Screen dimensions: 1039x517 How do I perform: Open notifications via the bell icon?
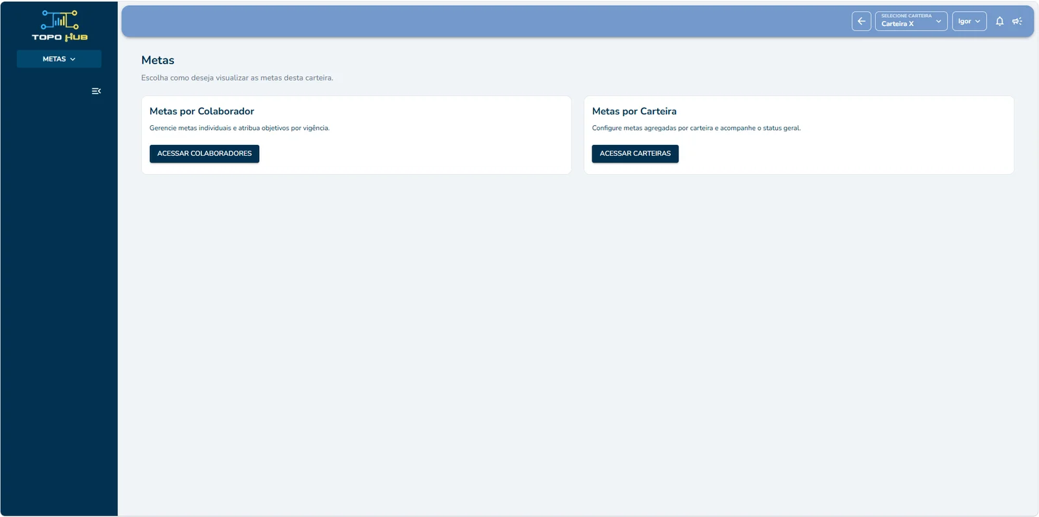[999, 21]
